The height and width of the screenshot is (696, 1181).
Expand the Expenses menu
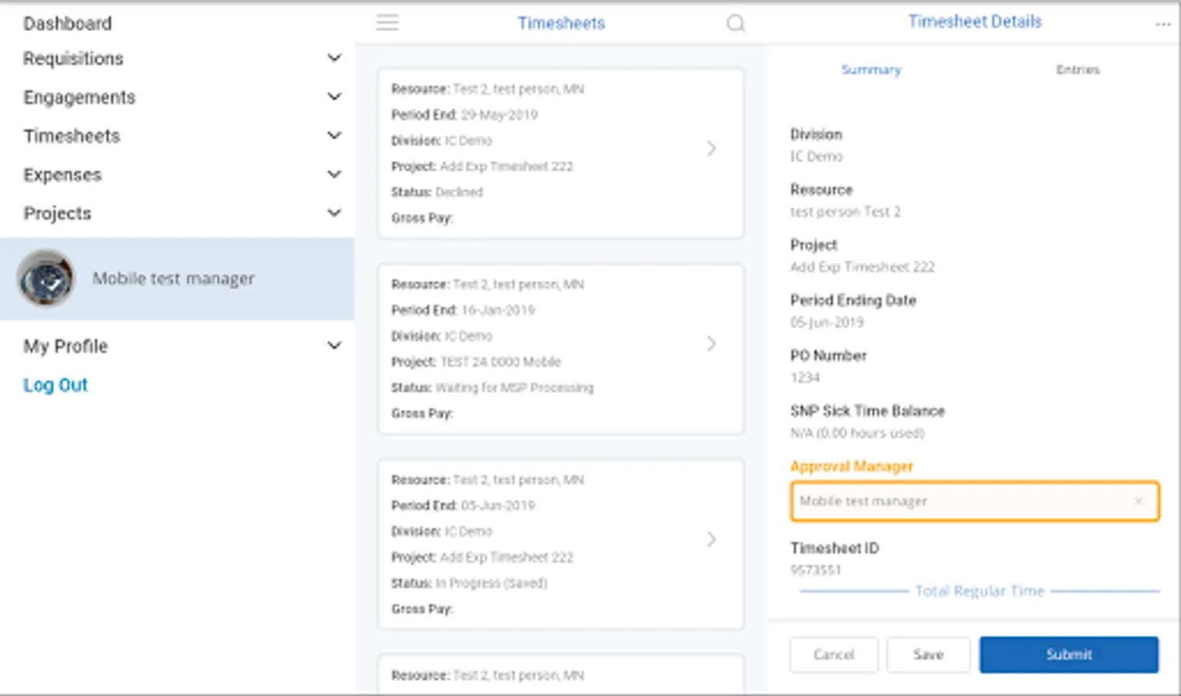point(334,174)
